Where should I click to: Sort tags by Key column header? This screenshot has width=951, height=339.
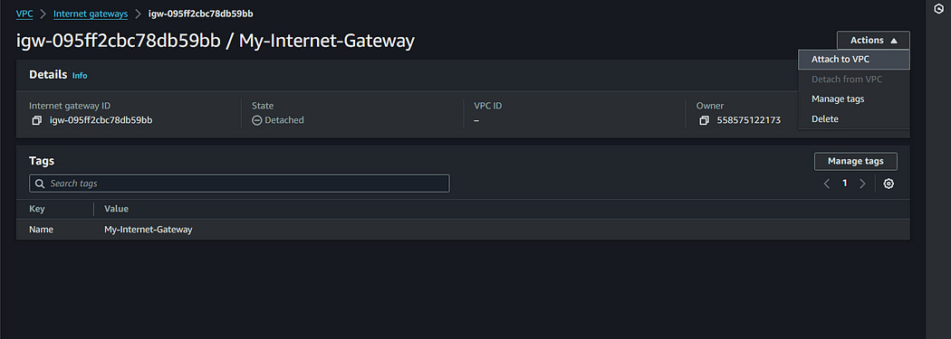coord(37,209)
